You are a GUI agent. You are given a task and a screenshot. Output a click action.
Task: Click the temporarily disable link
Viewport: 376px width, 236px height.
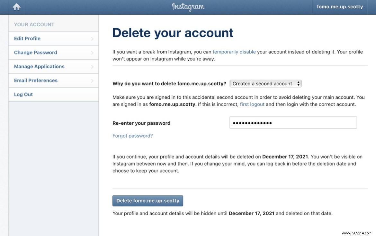point(234,52)
